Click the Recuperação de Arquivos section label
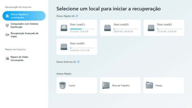Screen dimensions: 192x108 (18, 7)
